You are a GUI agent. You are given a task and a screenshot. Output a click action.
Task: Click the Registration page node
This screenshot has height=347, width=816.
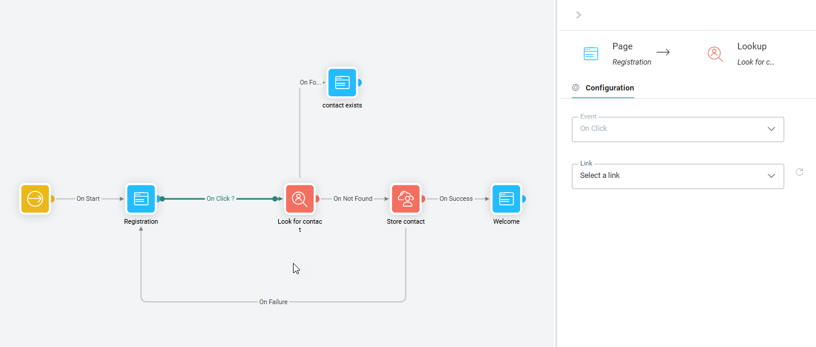click(141, 198)
